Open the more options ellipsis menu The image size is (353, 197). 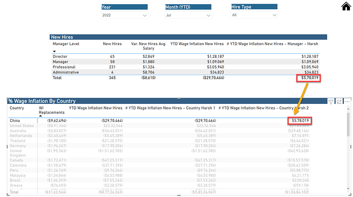tap(347, 102)
